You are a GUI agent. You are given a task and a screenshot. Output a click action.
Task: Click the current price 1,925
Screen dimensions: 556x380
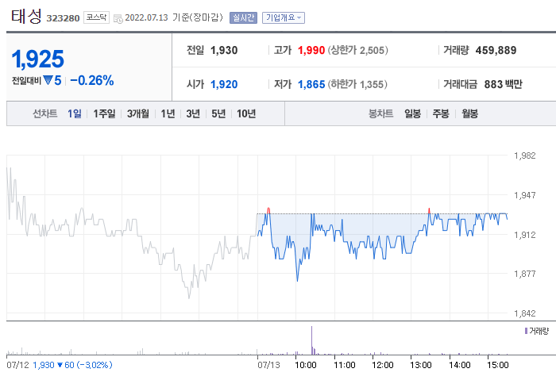pyautogui.click(x=37, y=59)
